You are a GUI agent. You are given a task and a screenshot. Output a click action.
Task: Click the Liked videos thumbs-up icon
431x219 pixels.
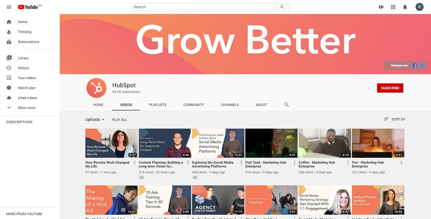pos(9,98)
